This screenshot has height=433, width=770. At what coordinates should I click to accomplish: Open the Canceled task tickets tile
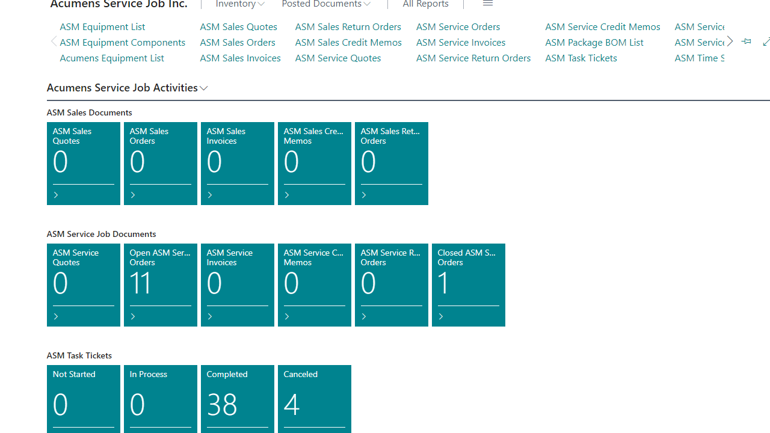pyautogui.click(x=314, y=398)
